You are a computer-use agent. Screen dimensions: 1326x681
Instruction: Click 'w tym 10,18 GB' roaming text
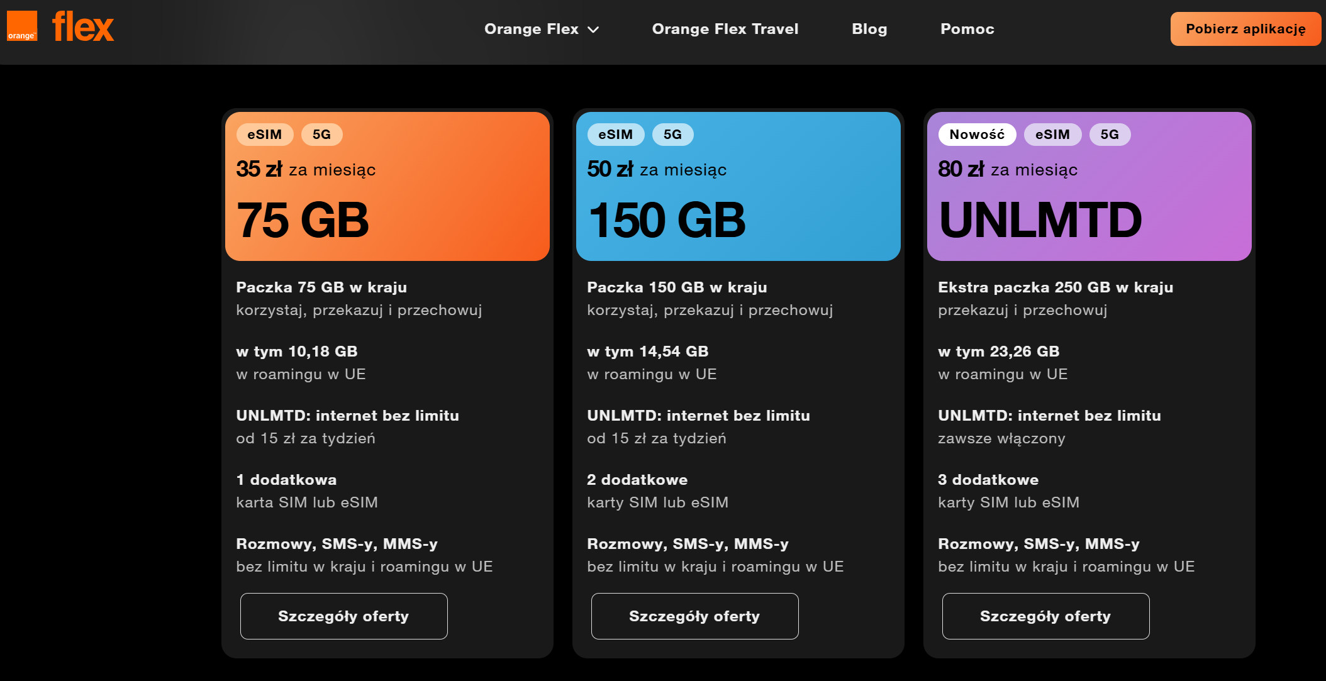click(x=297, y=352)
